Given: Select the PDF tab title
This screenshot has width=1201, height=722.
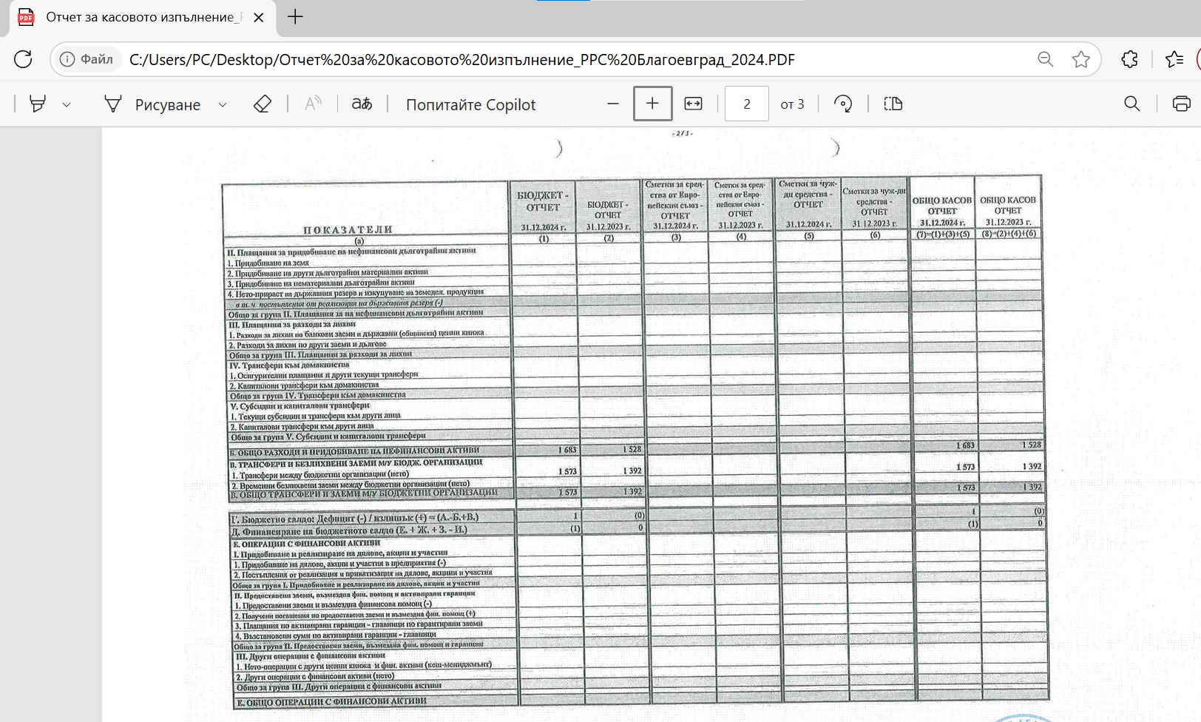Looking at the screenshot, I should pyautogui.click(x=144, y=17).
